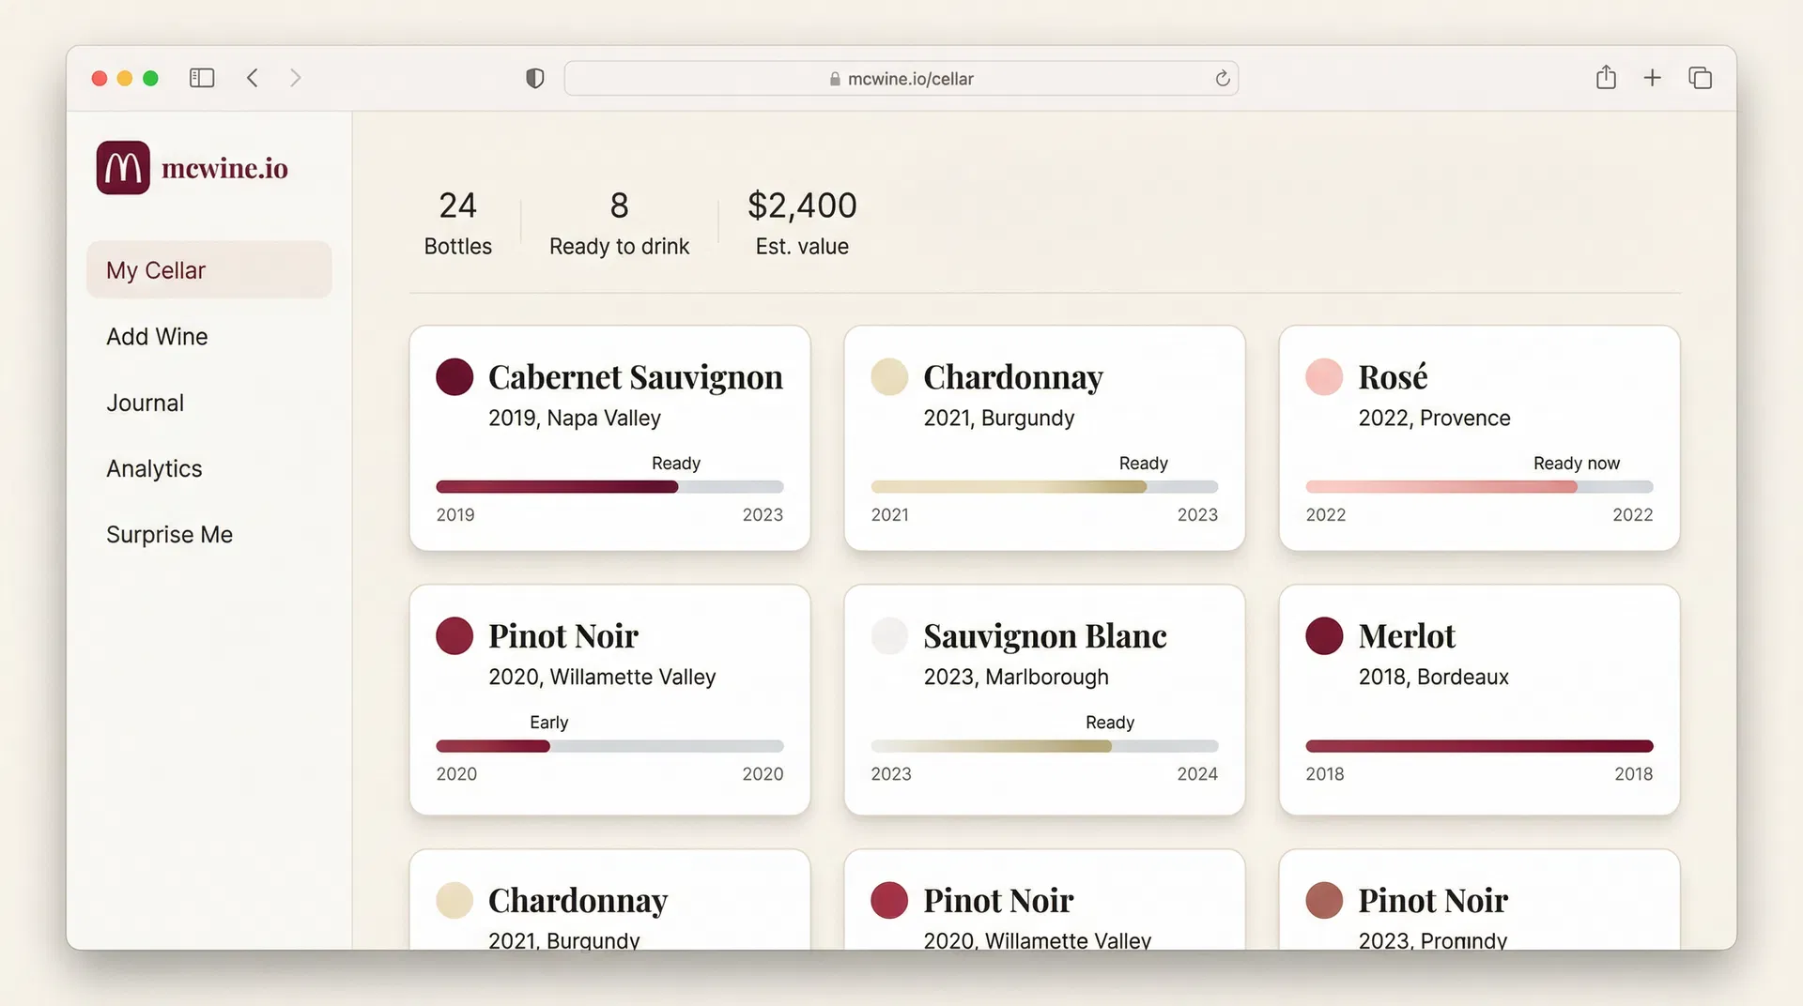This screenshot has height=1006, width=1803.
Task: Click the privacy shield icon
Action: (x=534, y=78)
